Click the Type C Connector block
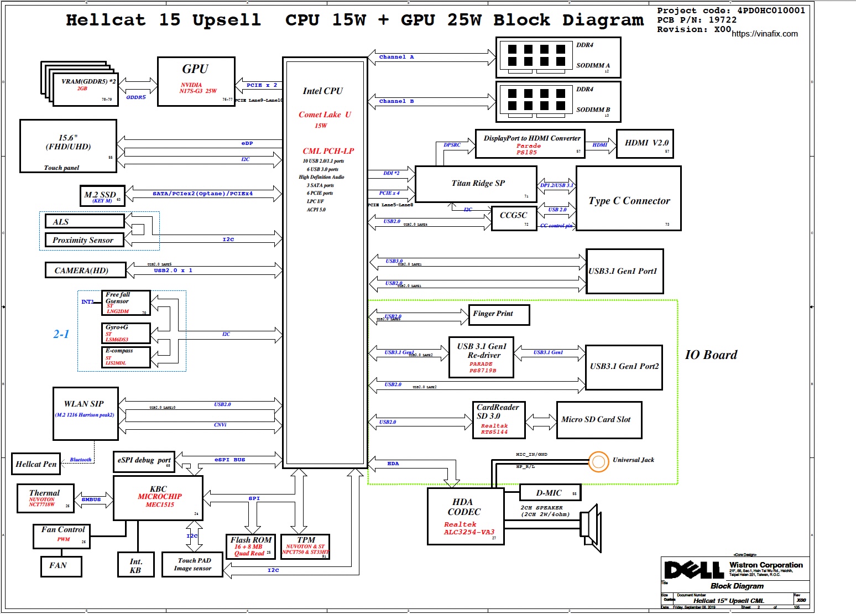Viewport: 856px width, 614px height. (x=629, y=198)
